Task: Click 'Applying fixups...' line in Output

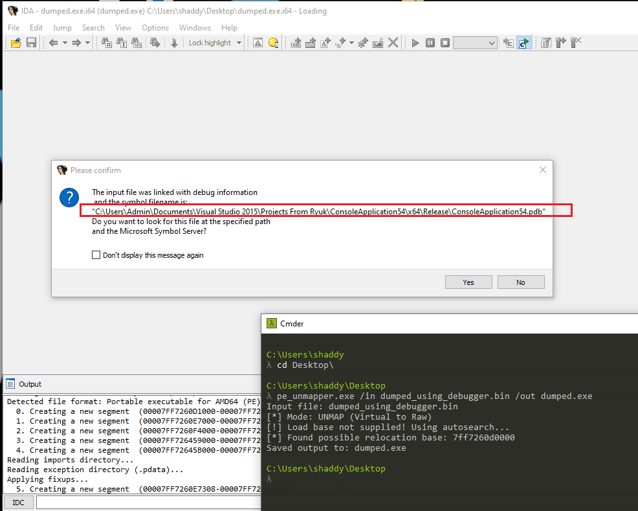Action: tap(48, 479)
